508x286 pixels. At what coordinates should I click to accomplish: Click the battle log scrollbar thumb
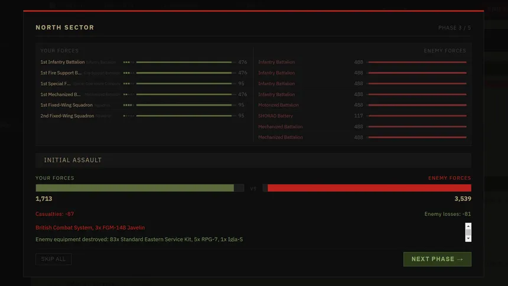pos(468,232)
